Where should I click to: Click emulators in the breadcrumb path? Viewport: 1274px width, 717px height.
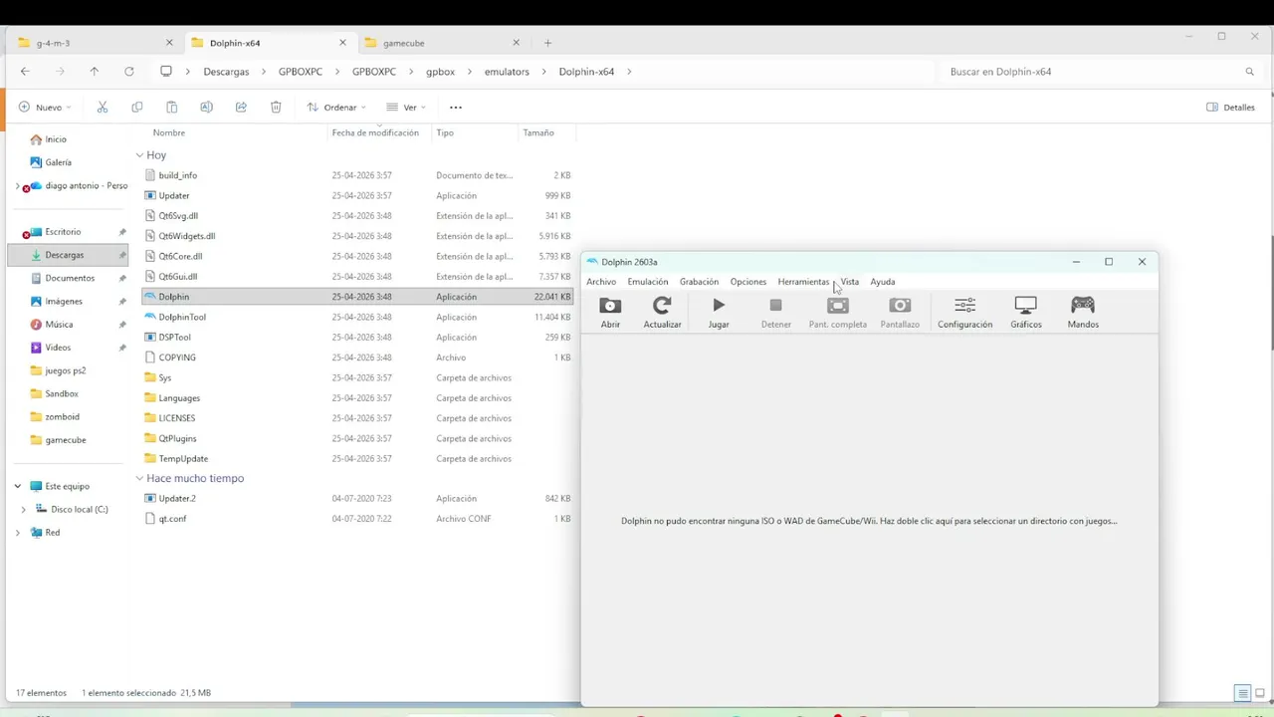coord(507,72)
